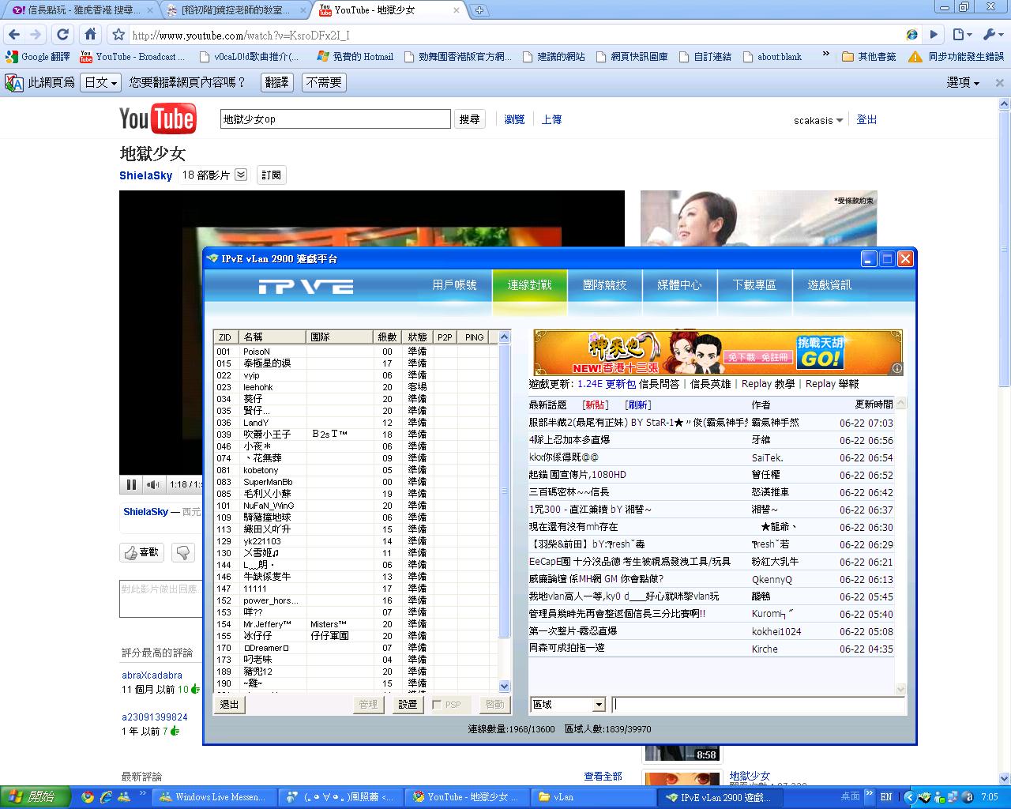
Task: Go forward in the Chrome browser
Action: tap(36, 35)
